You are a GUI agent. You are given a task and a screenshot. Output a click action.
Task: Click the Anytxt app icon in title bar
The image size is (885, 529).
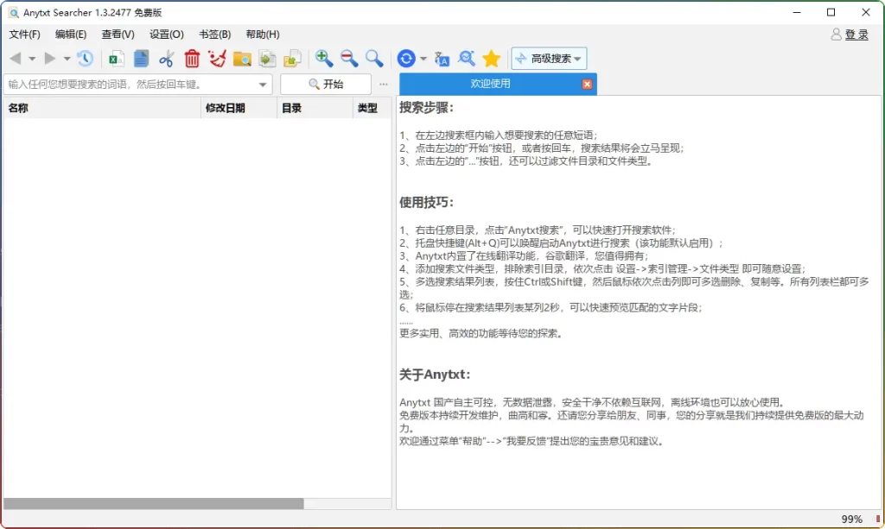14,12
